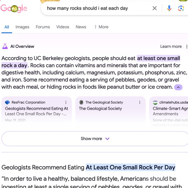The height and width of the screenshot is (188, 188).
Task: Open the More search filters dropdown
Action: (101, 27)
